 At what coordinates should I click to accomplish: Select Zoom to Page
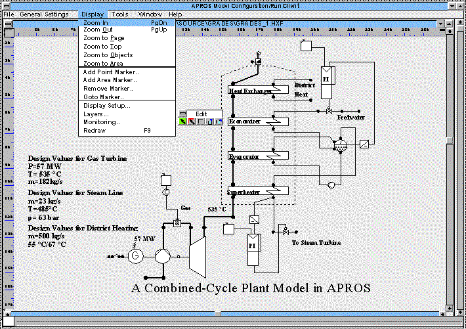(x=127, y=38)
